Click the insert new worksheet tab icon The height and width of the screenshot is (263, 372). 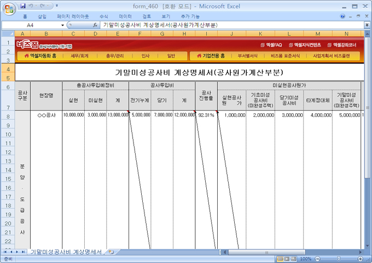pos(111,252)
